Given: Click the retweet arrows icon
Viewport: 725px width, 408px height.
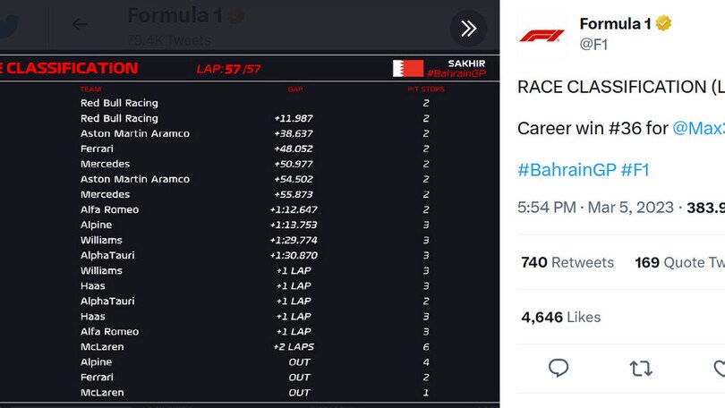Looking at the screenshot, I should click(641, 369).
